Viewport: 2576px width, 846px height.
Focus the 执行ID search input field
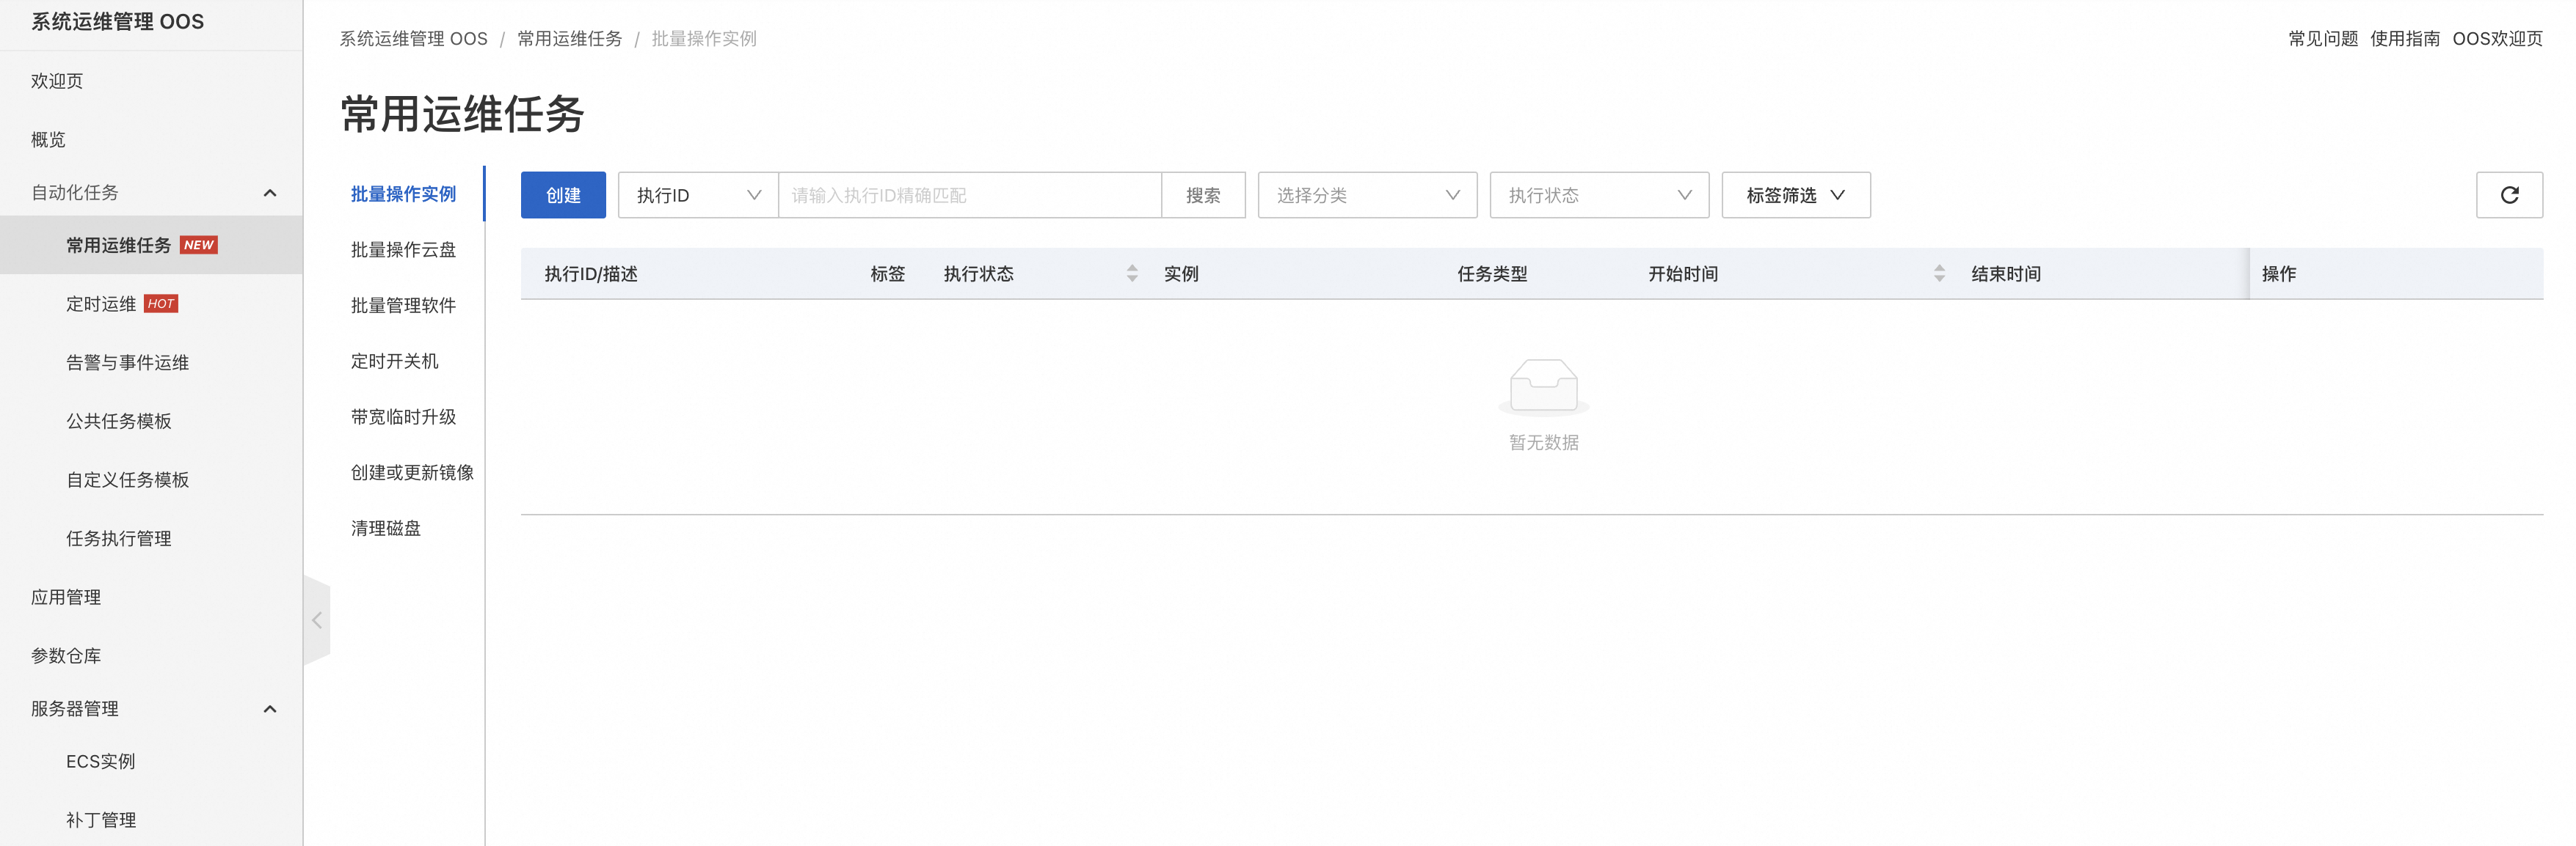point(970,195)
